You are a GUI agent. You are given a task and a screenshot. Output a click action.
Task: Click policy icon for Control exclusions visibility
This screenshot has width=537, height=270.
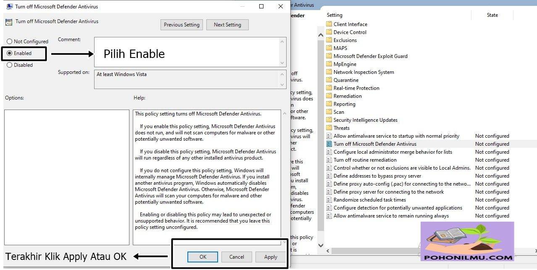pyautogui.click(x=329, y=168)
